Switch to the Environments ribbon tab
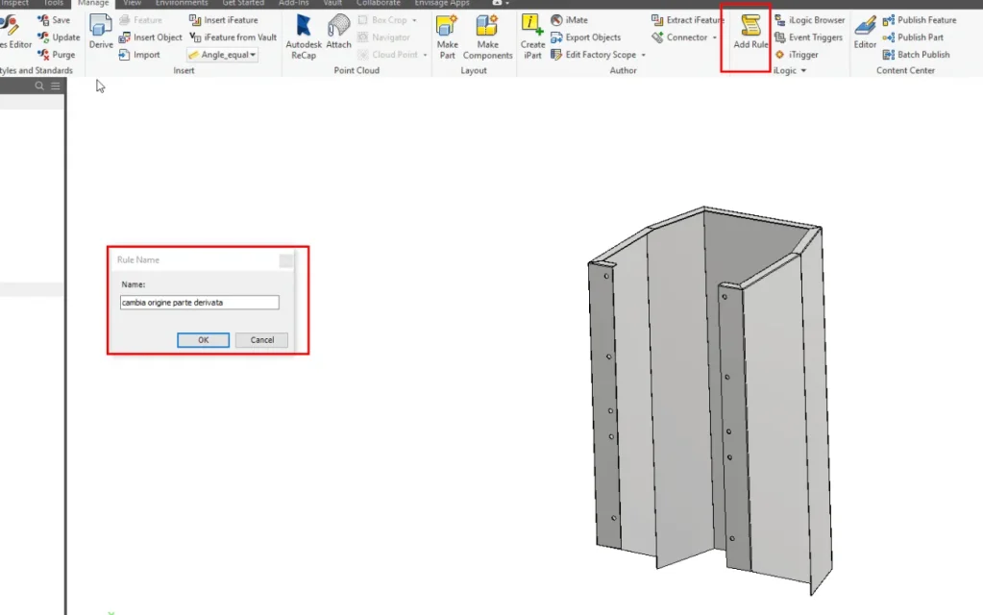 (x=182, y=3)
